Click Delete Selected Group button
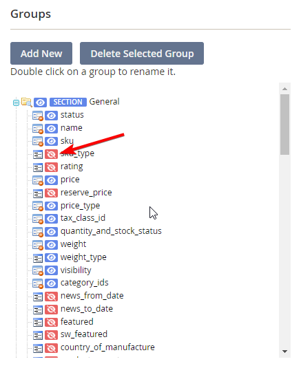Image resolution: width=301 pixels, height=366 pixels. coord(142,54)
